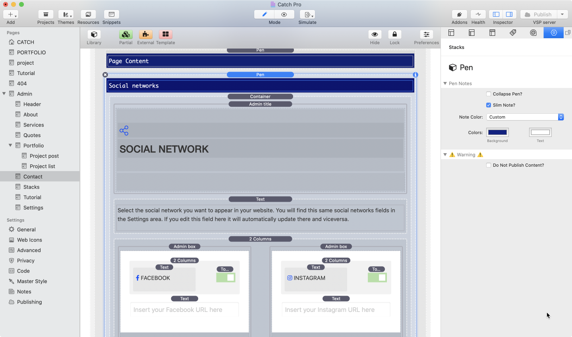Lock the selected stack
This screenshot has width=572, height=337.
(394, 35)
